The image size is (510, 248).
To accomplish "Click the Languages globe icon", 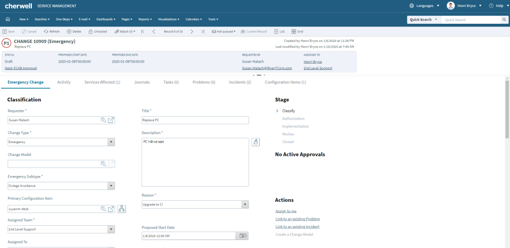I will [x=411, y=5].
